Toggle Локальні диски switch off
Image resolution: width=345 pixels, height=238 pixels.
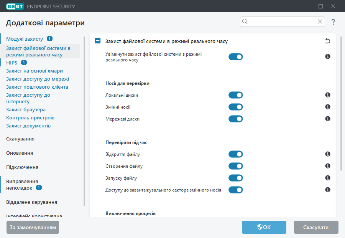(236, 95)
